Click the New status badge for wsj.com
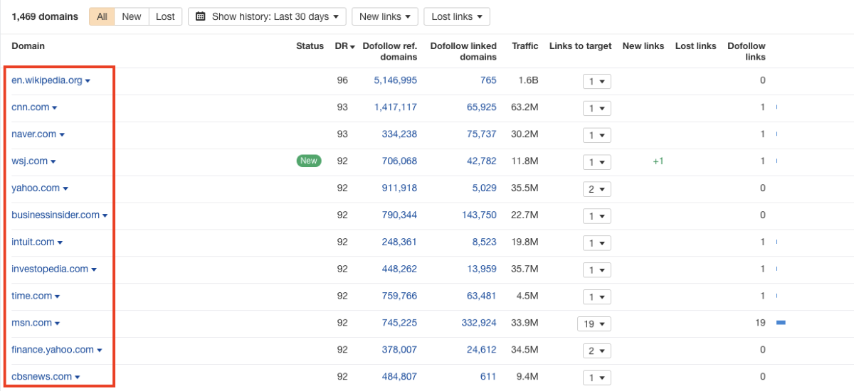The height and width of the screenshot is (391, 854). pos(309,161)
